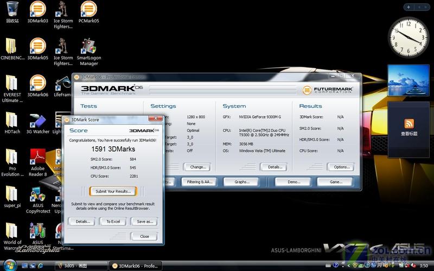
Task: Click the 1591 3DMarks score text
Action: tap(113, 149)
